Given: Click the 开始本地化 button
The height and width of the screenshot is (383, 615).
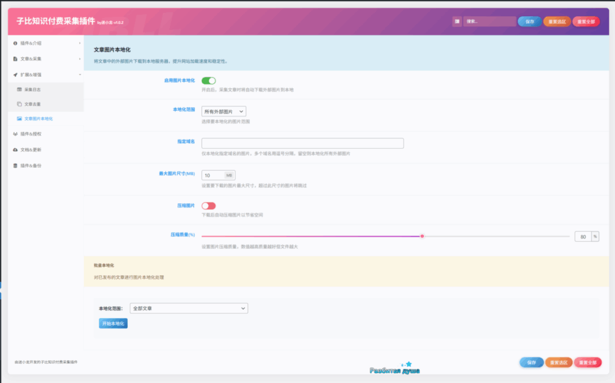Looking at the screenshot, I should [113, 324].
